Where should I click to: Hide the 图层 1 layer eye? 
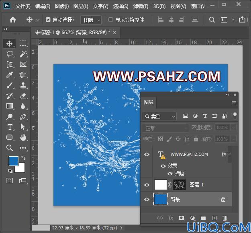(147, 185)
